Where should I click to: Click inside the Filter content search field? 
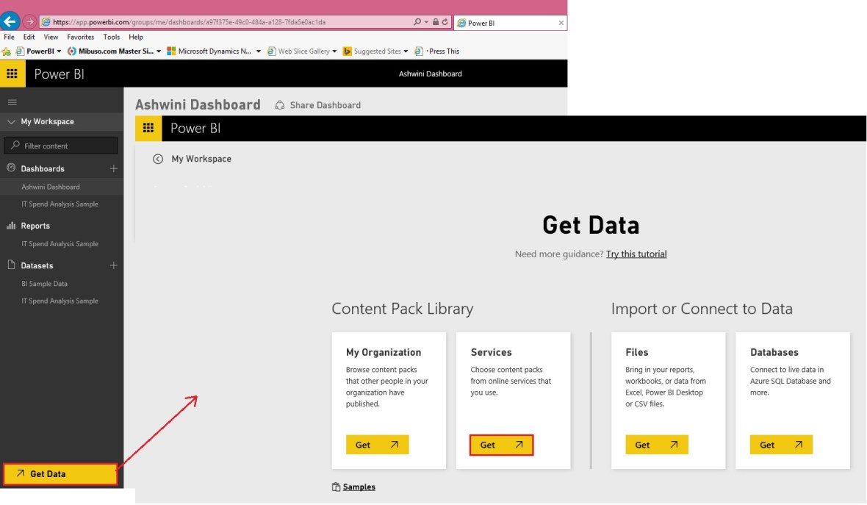tap(61, 145)
